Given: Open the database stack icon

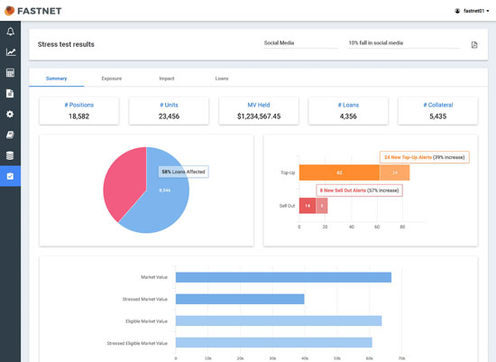Looking at the screenshot, I should [x=10, y=155].
